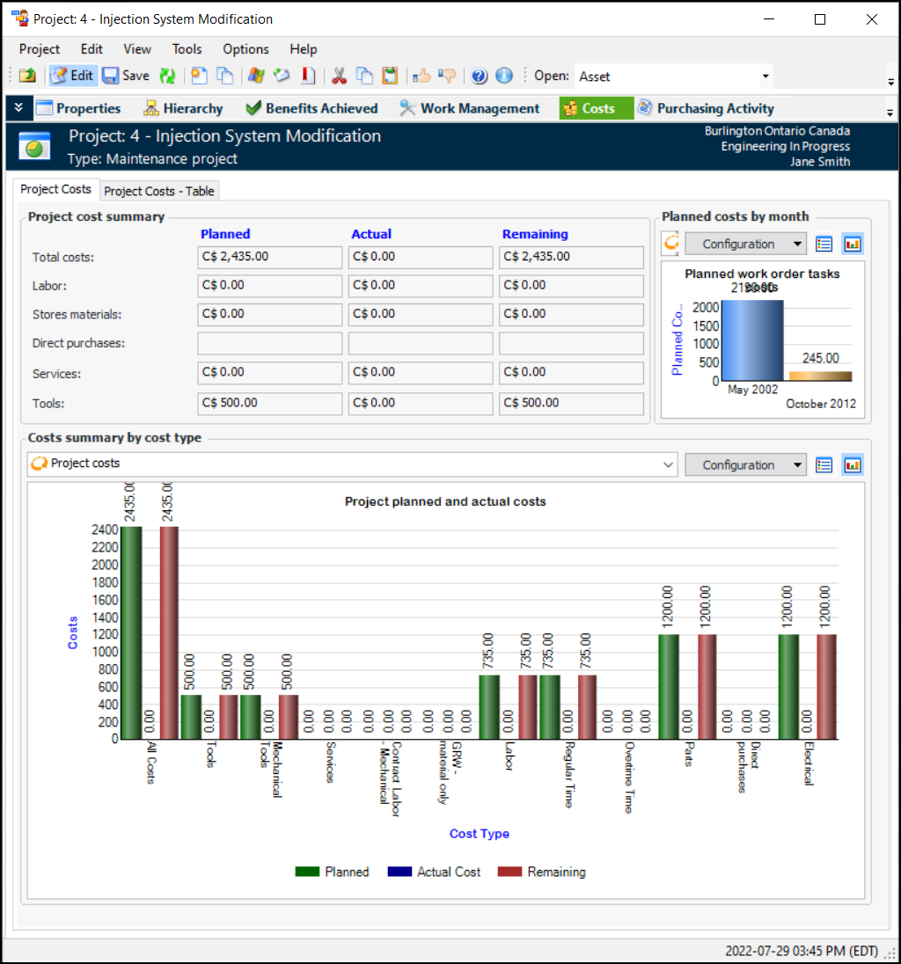Open the Project costs combo box
Viewport: 901px width, 964px height.
(x=352, y=464)
